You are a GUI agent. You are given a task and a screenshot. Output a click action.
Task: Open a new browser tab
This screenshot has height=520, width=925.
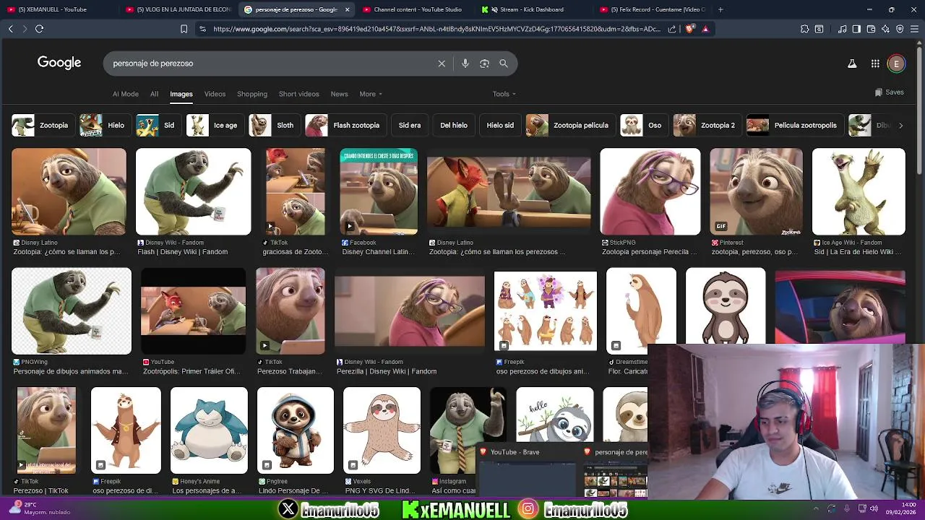[720, 9]
